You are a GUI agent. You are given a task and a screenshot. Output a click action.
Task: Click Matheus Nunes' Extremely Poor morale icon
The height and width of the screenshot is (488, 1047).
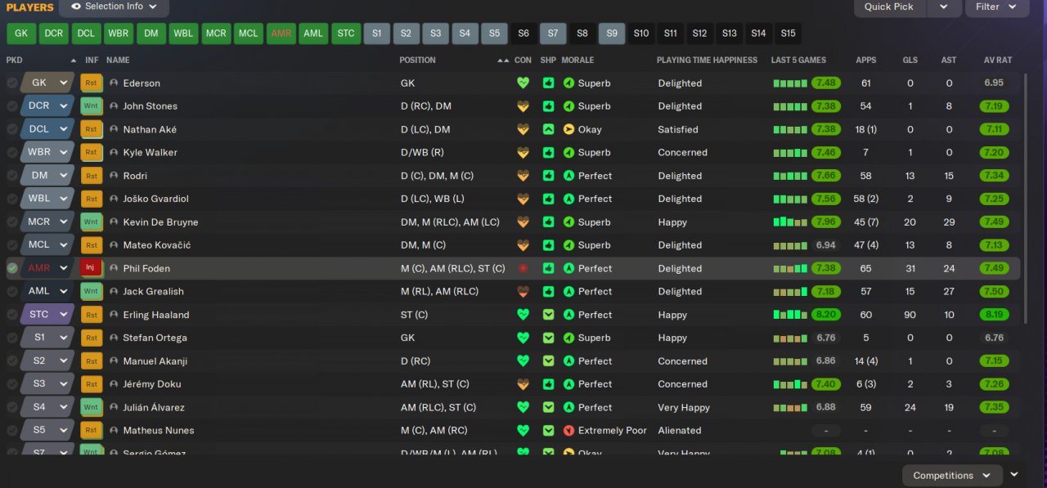click(568, 430)
